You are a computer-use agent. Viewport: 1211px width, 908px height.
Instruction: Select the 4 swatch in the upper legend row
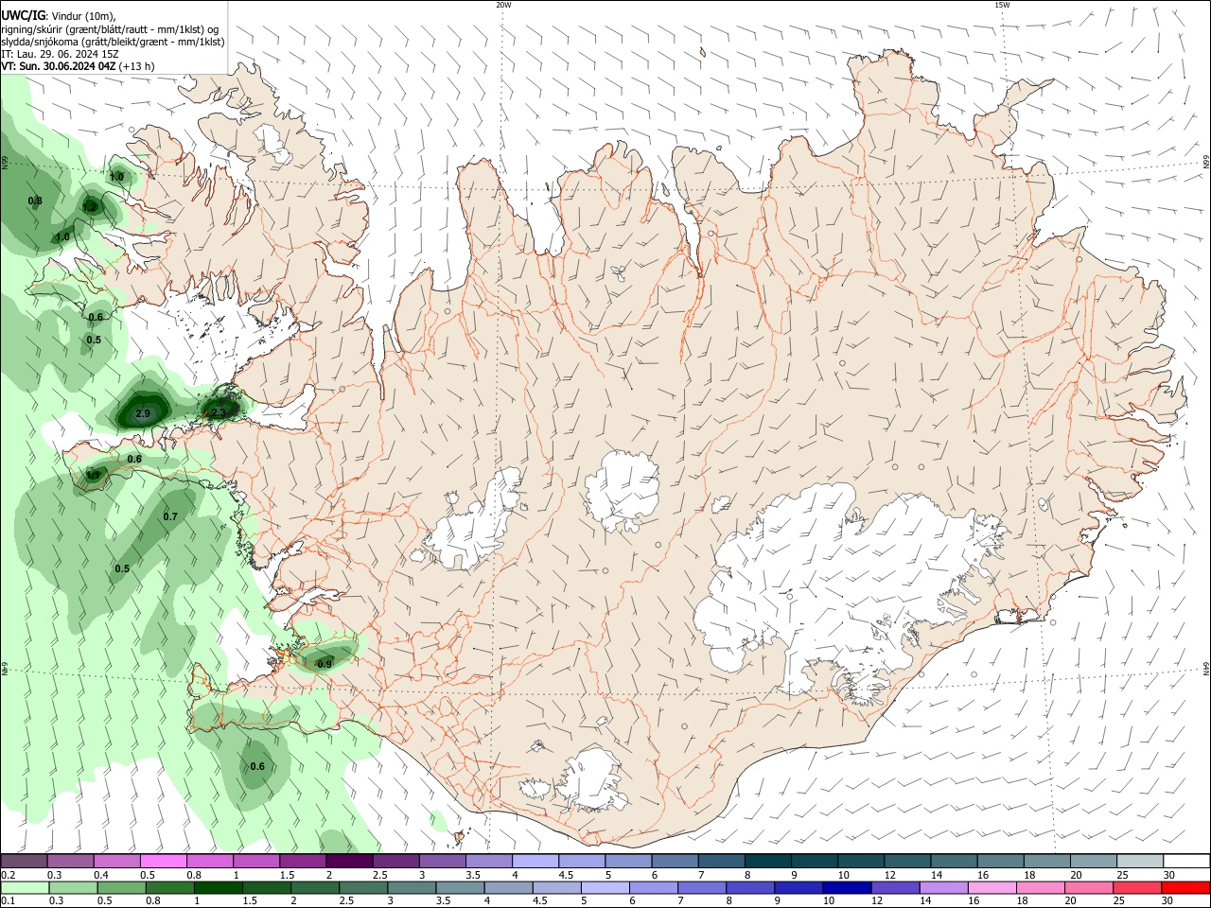535,861
